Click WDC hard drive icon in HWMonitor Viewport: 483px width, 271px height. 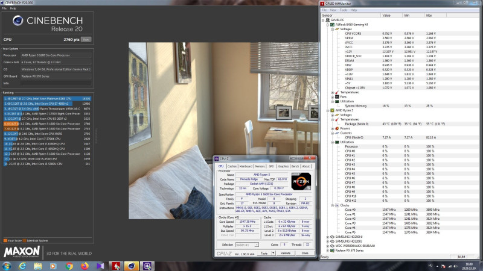(333, 246)
